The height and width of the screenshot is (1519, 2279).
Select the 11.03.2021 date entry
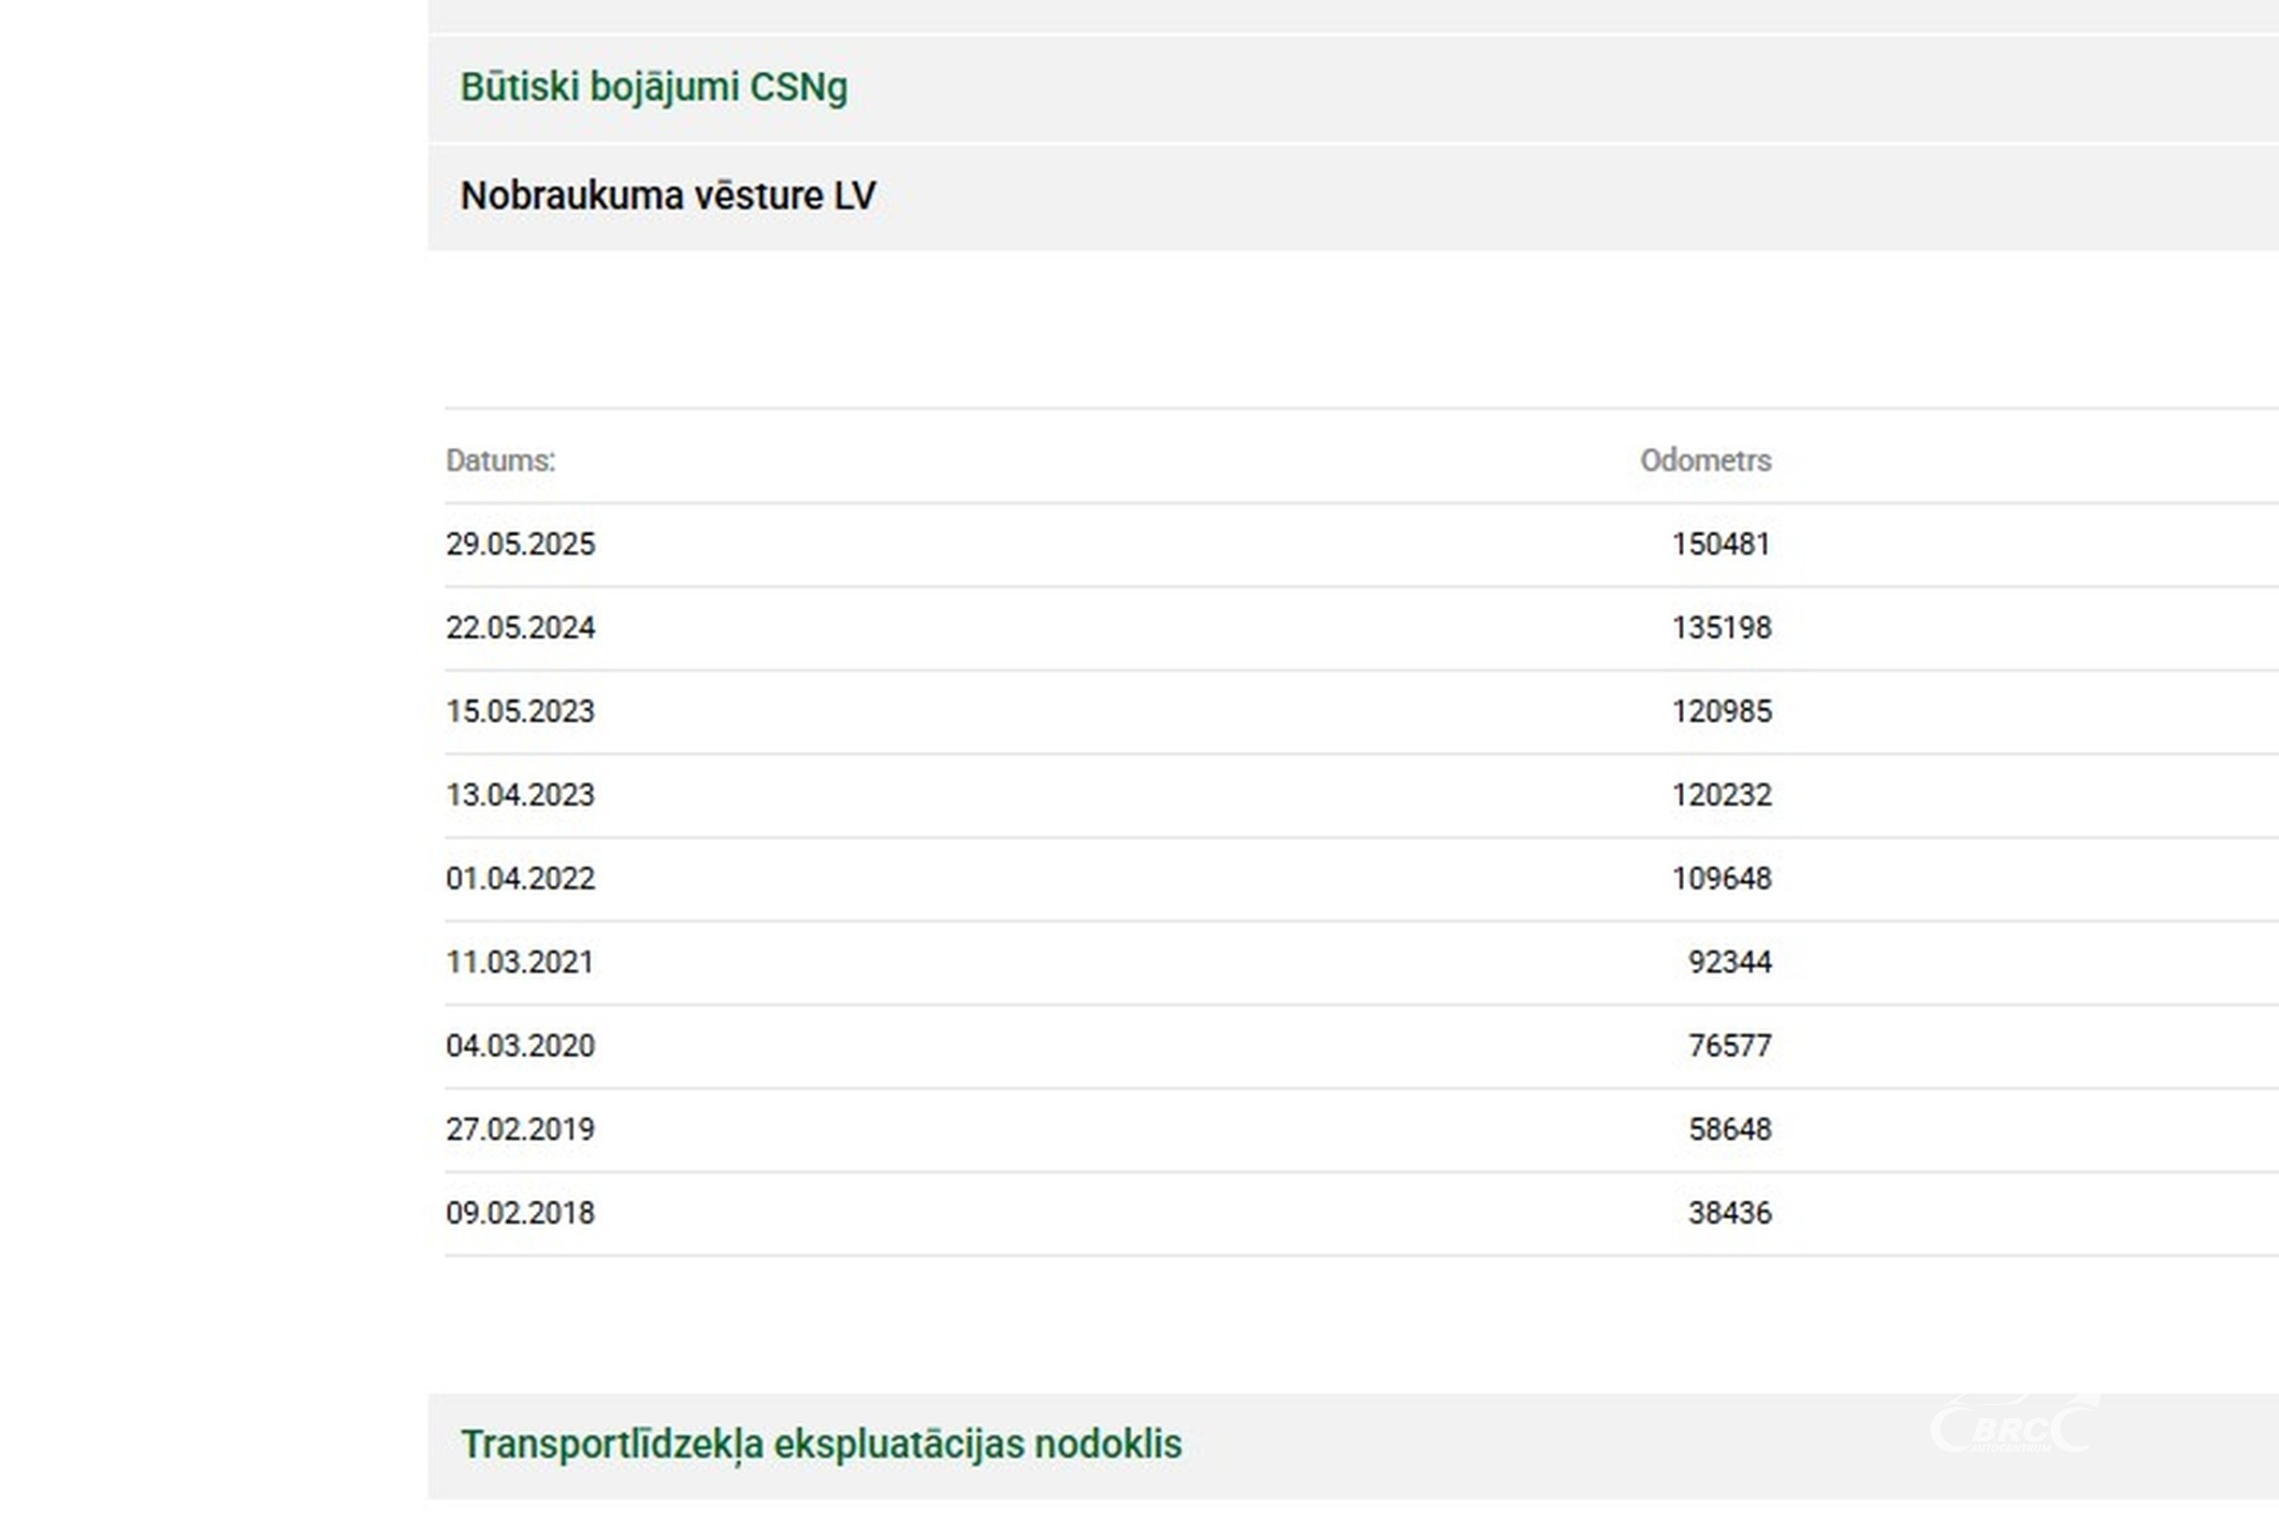519,962
